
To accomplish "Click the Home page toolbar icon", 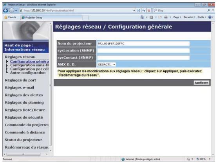I will (x=142, y=17).
